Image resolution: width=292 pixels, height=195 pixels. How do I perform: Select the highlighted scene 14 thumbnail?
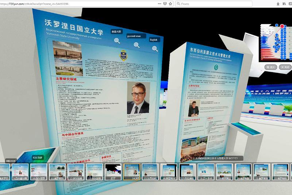click(132, 172)
